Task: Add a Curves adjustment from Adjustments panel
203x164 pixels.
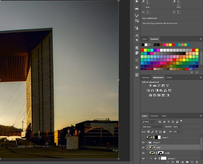Action: tap(159, 85)
